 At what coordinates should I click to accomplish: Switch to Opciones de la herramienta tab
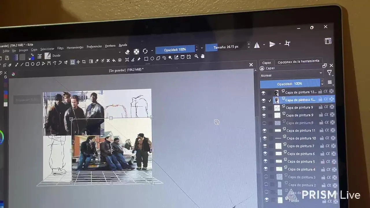299,61
